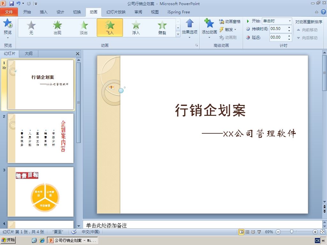Viewport: 327px width, 245px height.
Task: Open the Effect Options dropdown arrow
Action: click(190, 38)
